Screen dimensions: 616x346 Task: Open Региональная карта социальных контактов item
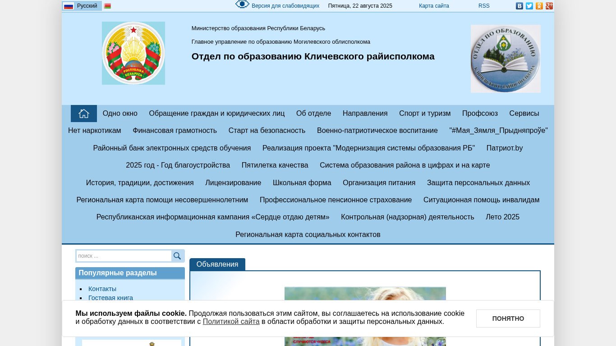click(308, 235)
